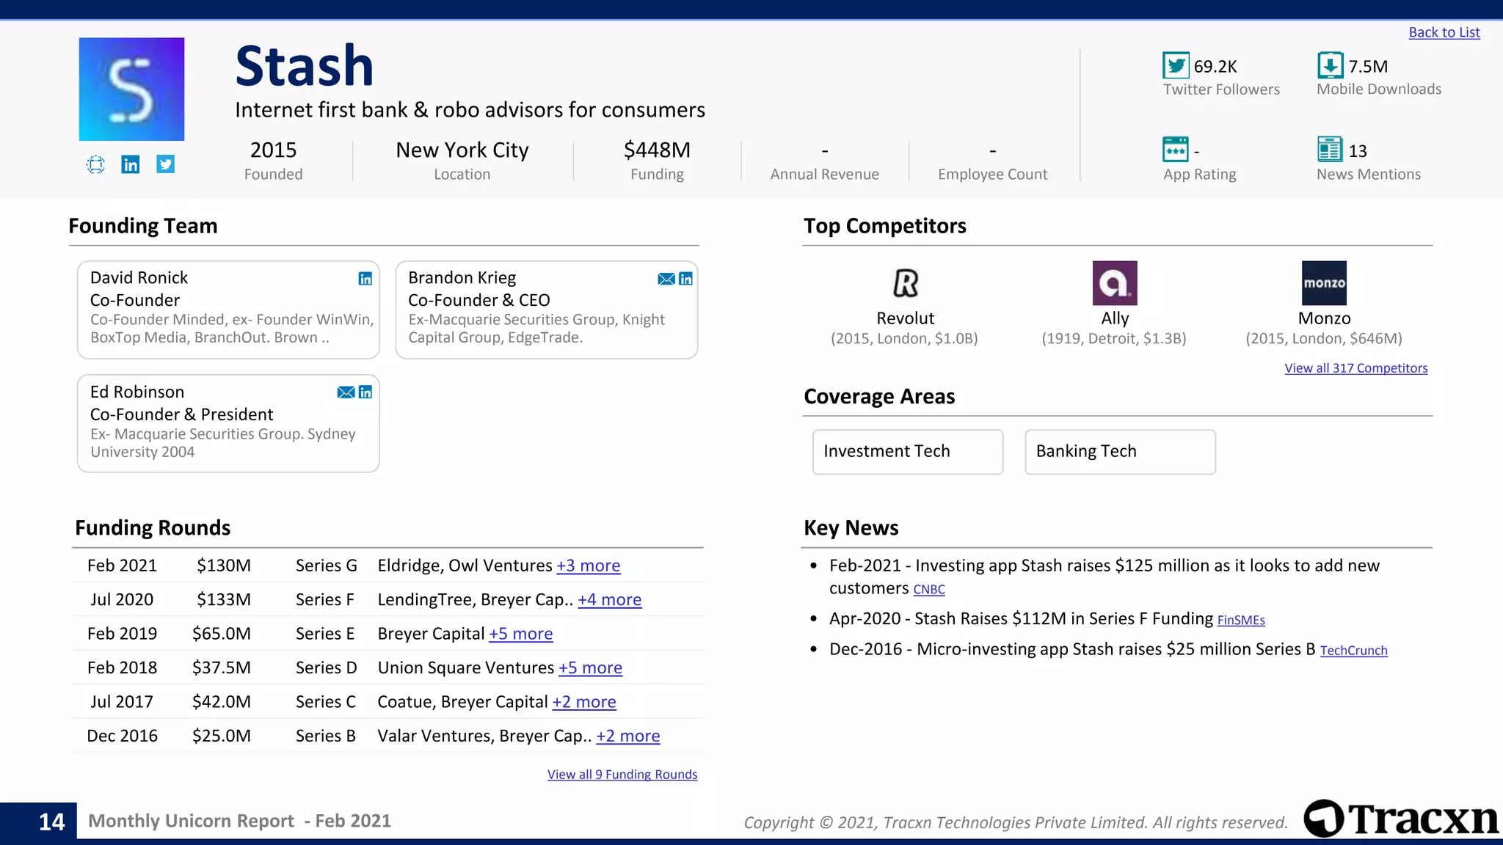Viewport: 1503px width, 845px height.
Task: Click the Revolut competitor name
Action: click(905, 318)
